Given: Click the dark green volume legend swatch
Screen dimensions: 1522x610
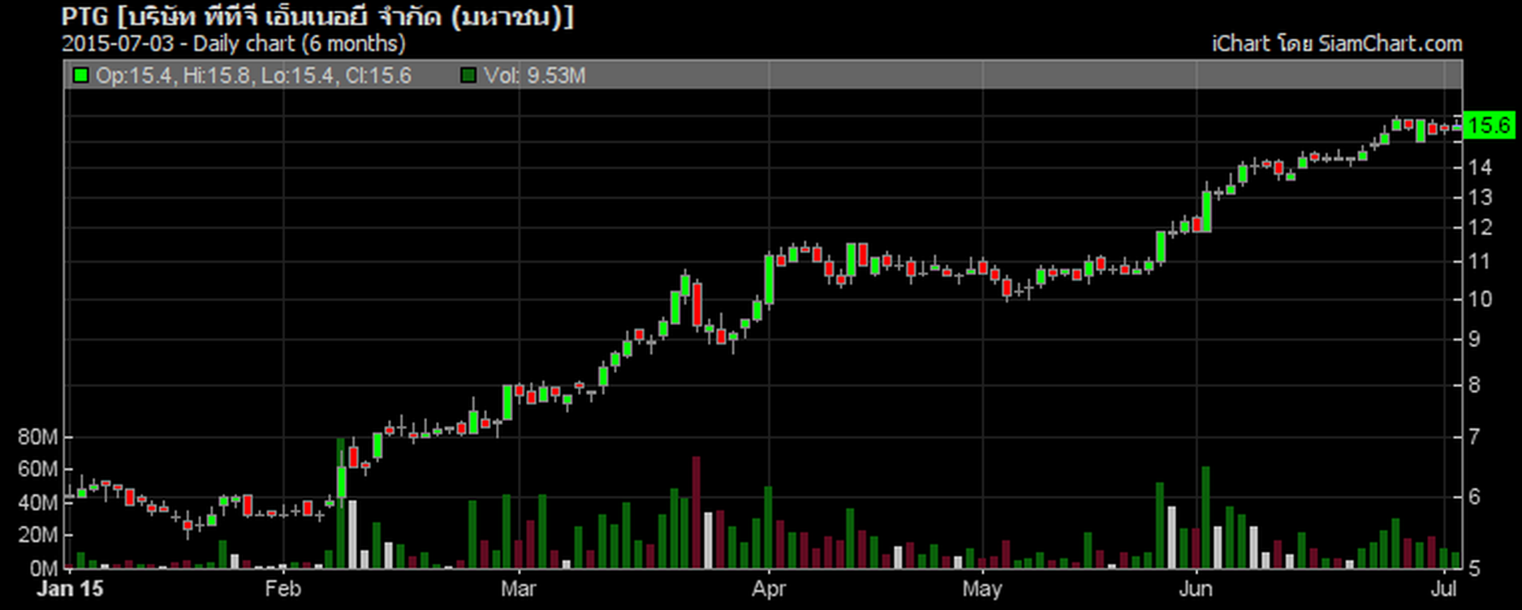Looking at the screenshot, I should 468,75.
